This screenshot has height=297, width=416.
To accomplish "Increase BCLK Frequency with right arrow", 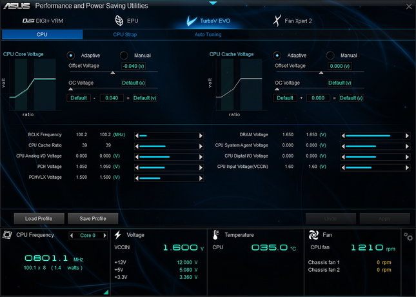I will pos(201,136).
